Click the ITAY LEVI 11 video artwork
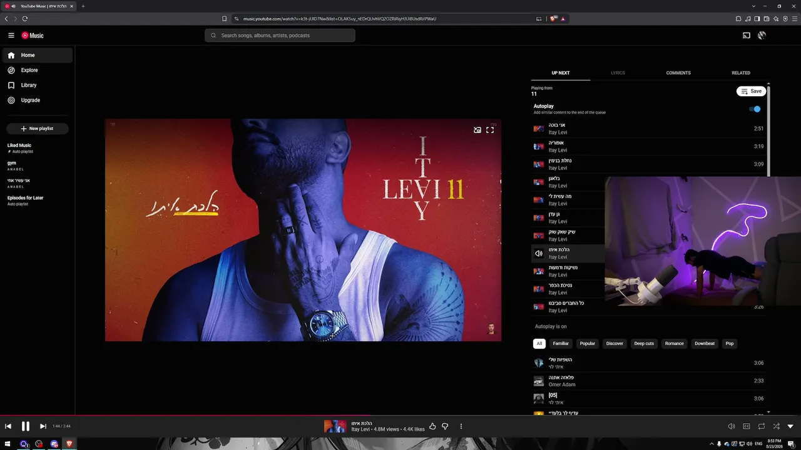Screen dimensions: 801x450 (x=303, y=230)
